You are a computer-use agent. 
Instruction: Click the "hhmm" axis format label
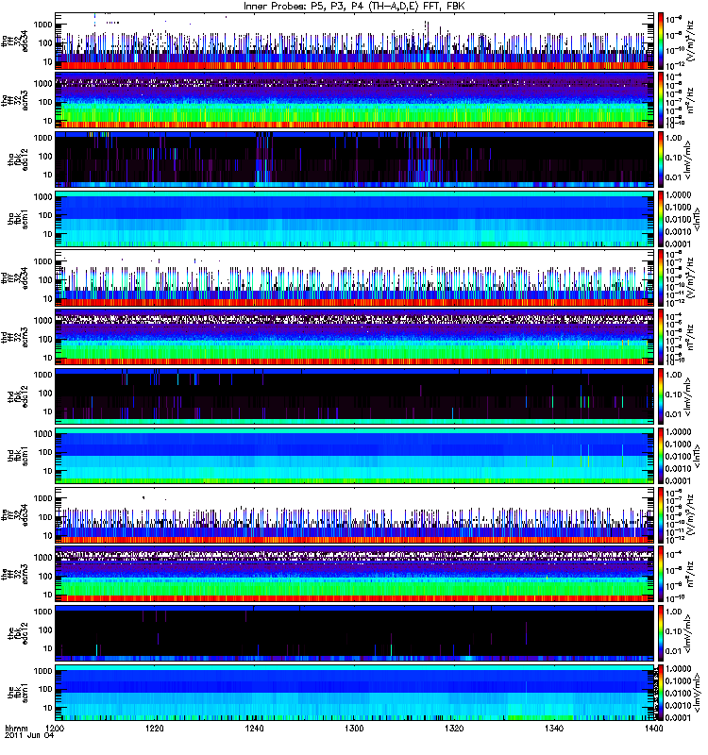(x=17, y=728)
